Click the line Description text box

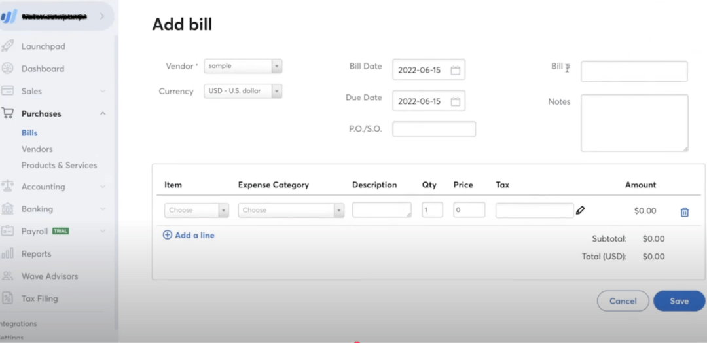382,210
